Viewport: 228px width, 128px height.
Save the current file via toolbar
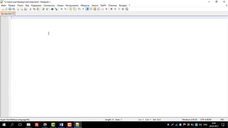tap(10, 9)
